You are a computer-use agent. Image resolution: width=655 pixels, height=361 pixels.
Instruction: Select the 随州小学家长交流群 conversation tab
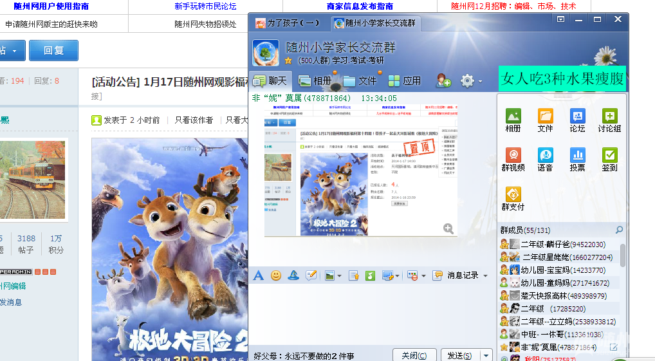376,23
